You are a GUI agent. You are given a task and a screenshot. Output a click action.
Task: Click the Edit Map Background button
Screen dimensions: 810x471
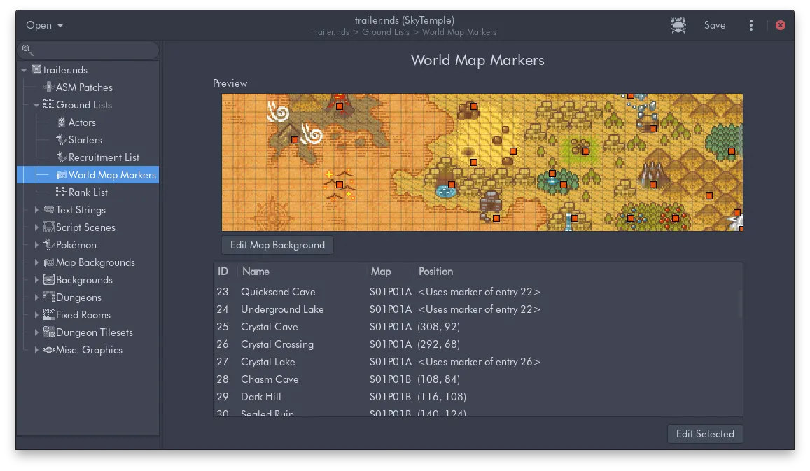[277, 245]
